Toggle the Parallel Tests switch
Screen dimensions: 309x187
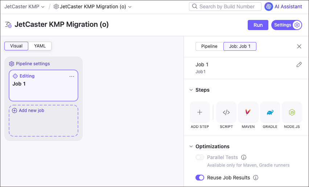point(200,157)
